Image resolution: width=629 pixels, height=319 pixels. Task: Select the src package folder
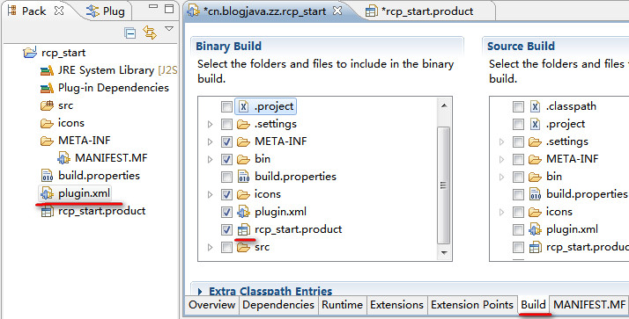coord(65,105)
